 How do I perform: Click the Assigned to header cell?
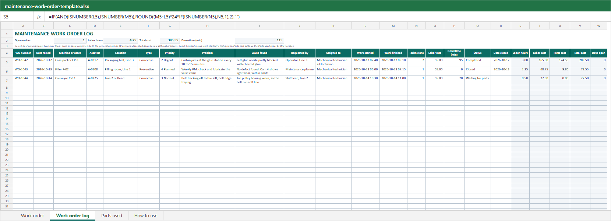pyautogui.click(x=333, y=53)
